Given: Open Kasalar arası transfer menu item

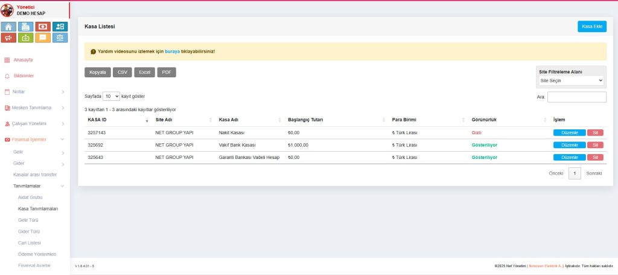Looking at the screenshot, I should click(x=35, y=175).
